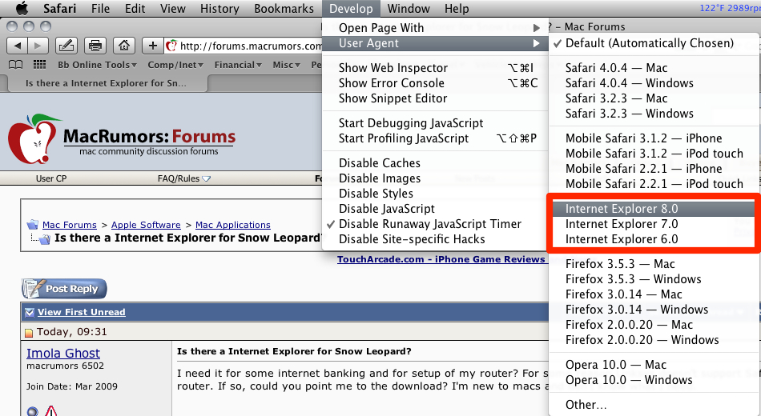Click the Post Reply button
Screen dimensions: 761x416
point(64,289)
